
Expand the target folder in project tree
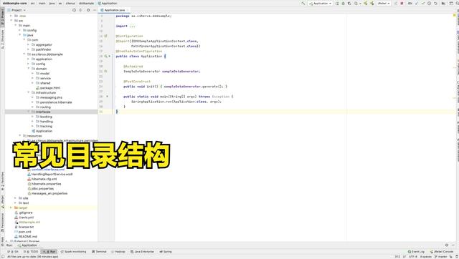(11, 207)
